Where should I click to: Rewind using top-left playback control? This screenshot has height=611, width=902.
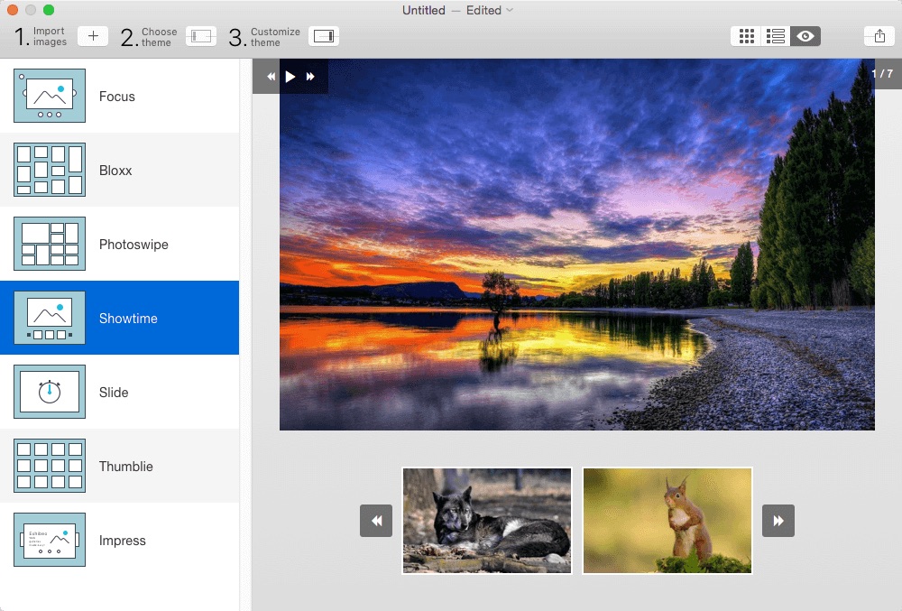point(271,77)
